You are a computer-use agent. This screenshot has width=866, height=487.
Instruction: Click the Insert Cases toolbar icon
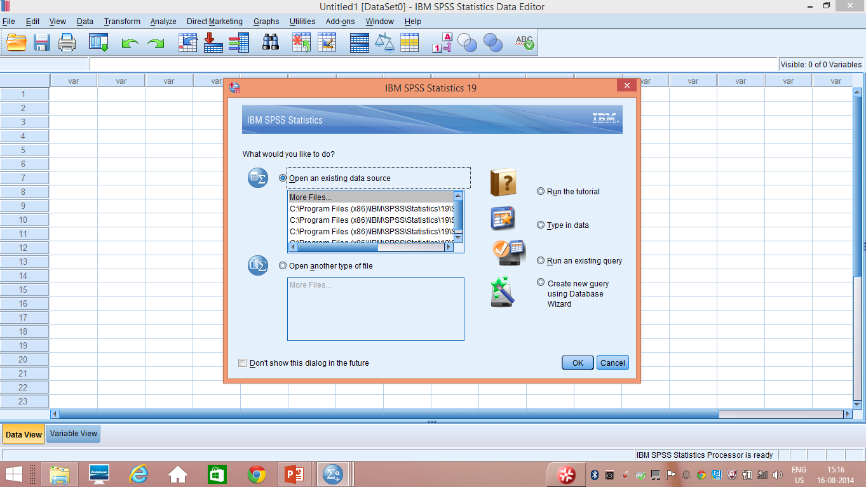pyautogui.click(x=301, y=43)
